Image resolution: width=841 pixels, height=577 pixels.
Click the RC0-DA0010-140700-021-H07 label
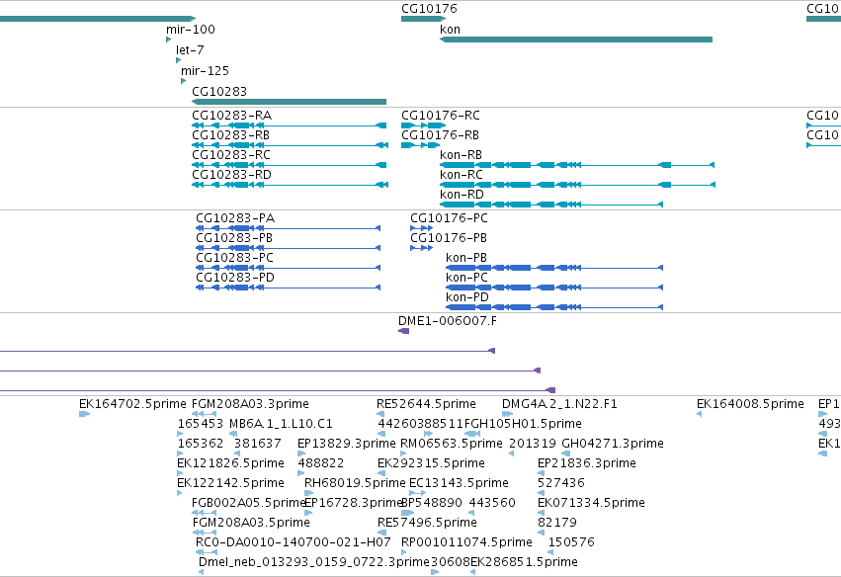293,542
